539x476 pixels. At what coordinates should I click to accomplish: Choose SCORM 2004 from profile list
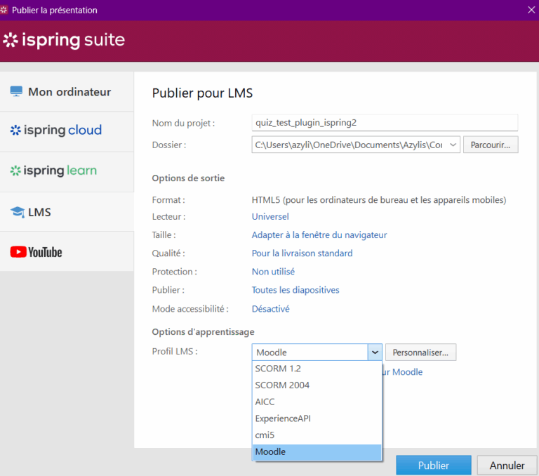[317, 385]
